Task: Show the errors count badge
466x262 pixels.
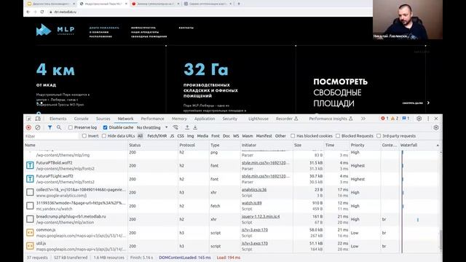Action: tap(384, 118)
